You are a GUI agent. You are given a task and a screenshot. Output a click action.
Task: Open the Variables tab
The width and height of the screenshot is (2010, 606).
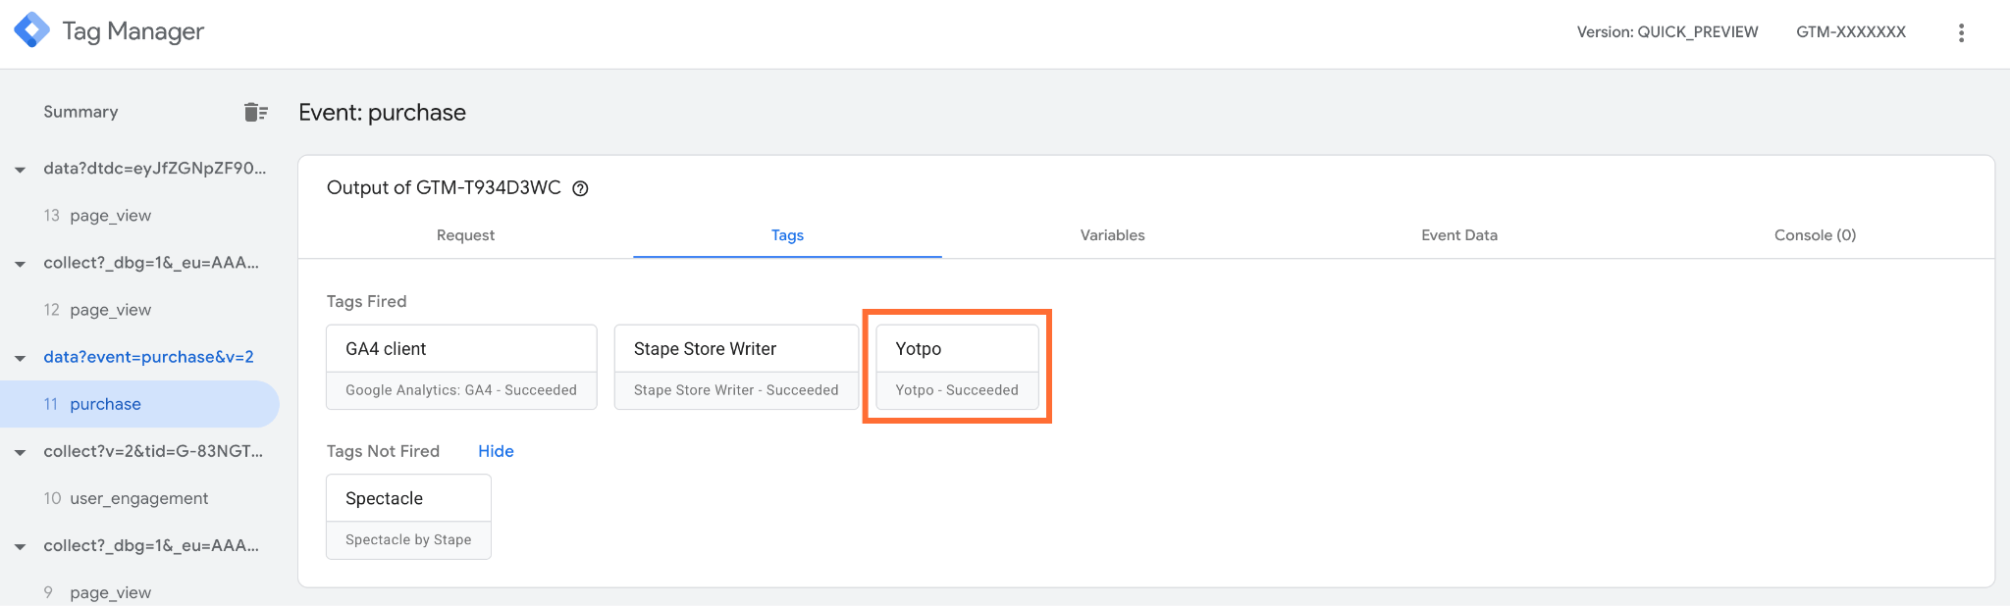pos(1112,235)
